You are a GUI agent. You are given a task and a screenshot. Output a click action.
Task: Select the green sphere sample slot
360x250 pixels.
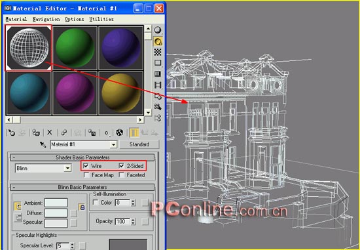75,48
